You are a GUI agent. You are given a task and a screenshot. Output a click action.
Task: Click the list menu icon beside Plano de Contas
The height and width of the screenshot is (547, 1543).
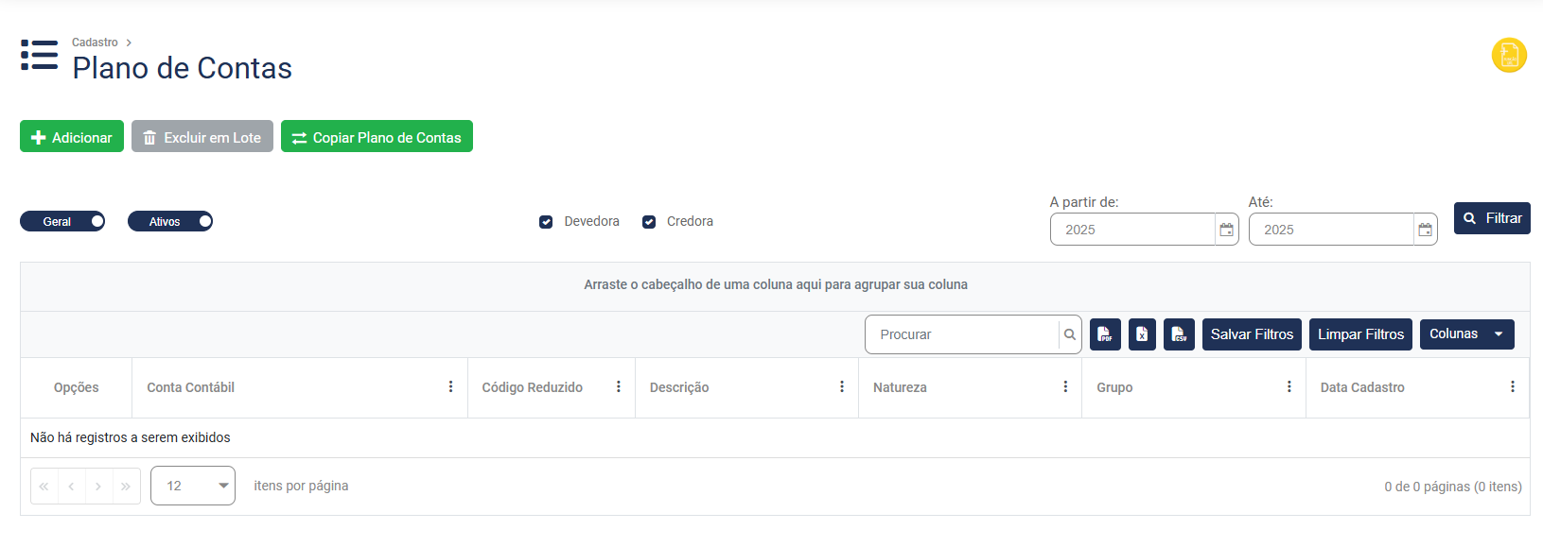click(x=39, y=55)
